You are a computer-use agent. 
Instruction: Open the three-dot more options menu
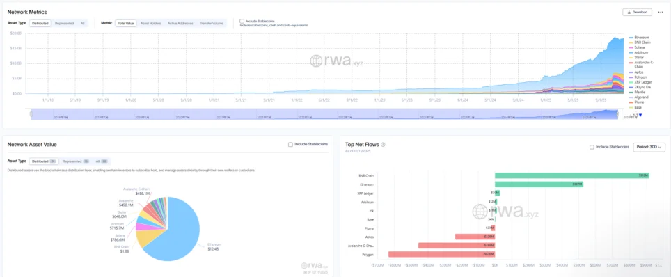tap(661, 12)
